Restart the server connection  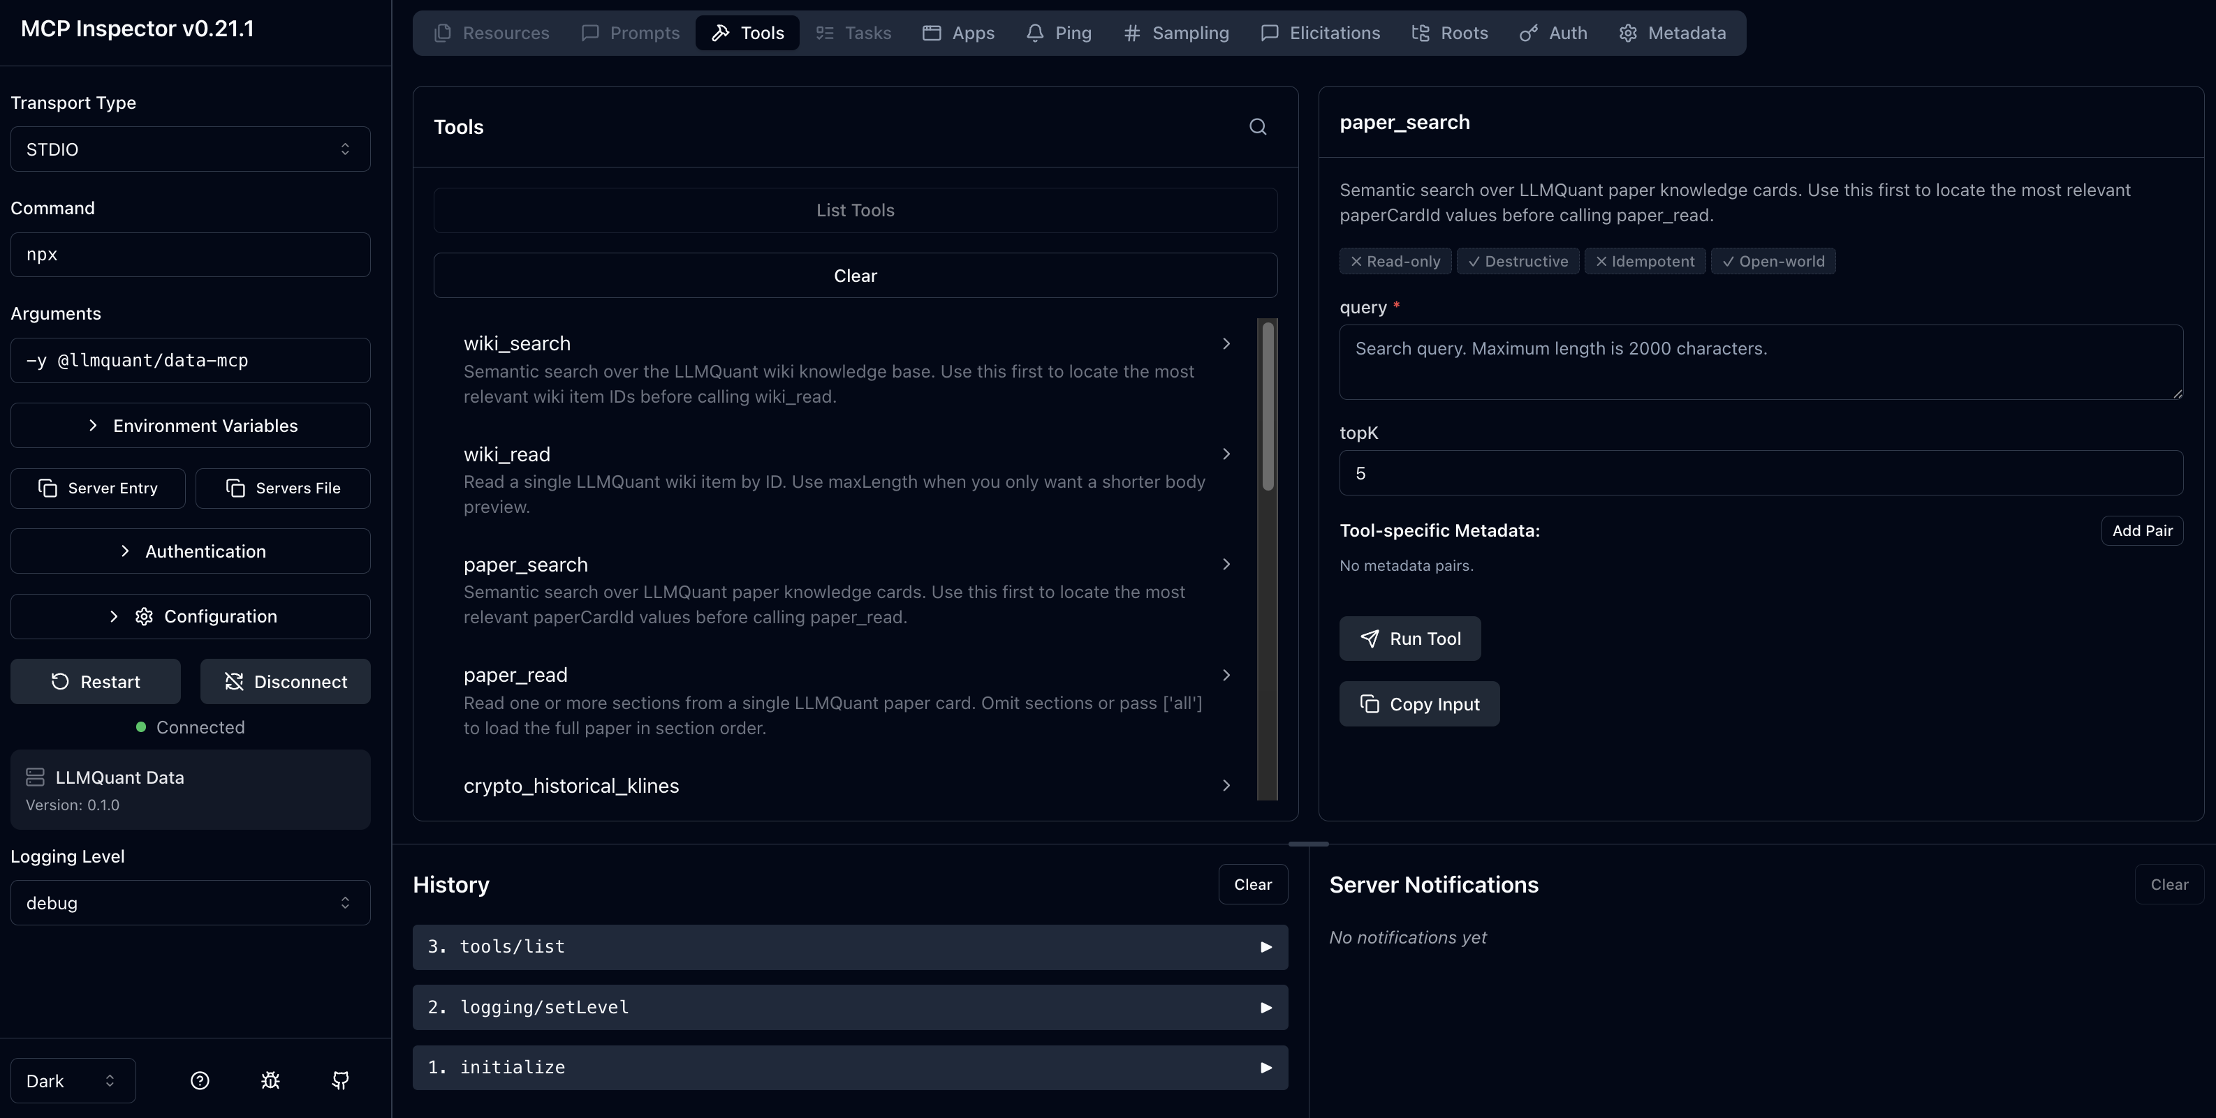point(96,681)
